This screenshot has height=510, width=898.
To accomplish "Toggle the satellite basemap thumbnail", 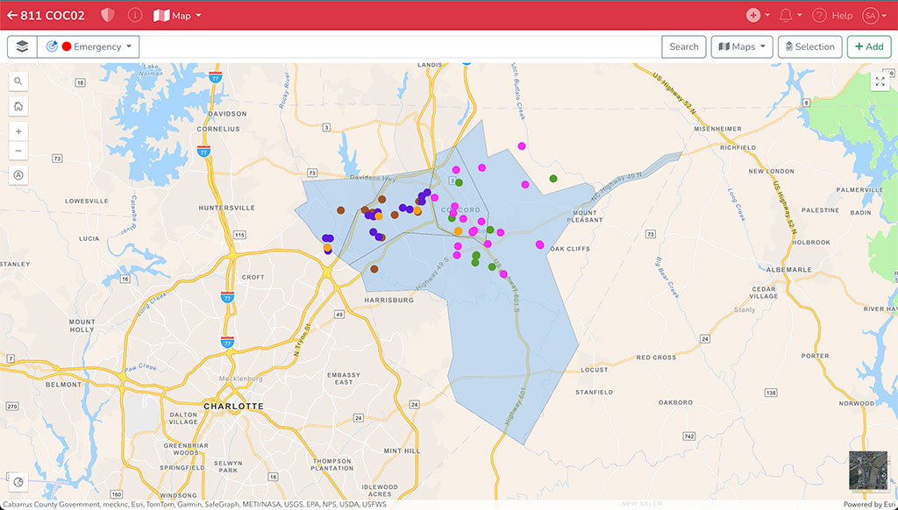I will click(866, 470).
